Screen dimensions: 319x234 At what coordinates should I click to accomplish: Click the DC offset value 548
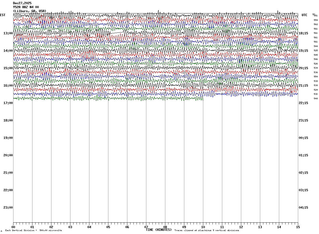coord(316,99)
